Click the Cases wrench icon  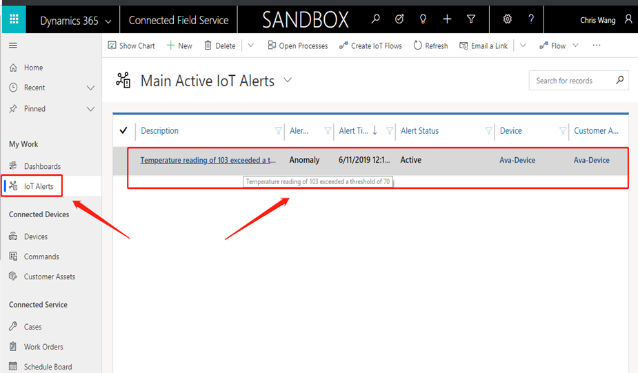(13, 326)
